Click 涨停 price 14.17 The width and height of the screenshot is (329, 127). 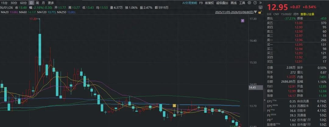[292, 96]
